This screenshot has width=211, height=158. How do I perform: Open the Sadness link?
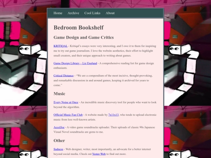[58, 149]
